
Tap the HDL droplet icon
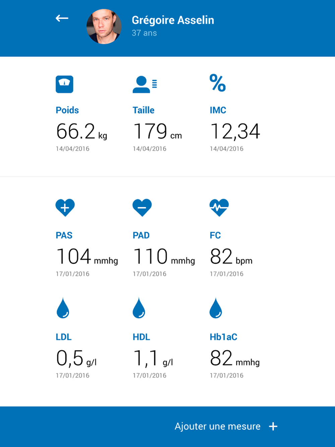[x=139, y=308]
